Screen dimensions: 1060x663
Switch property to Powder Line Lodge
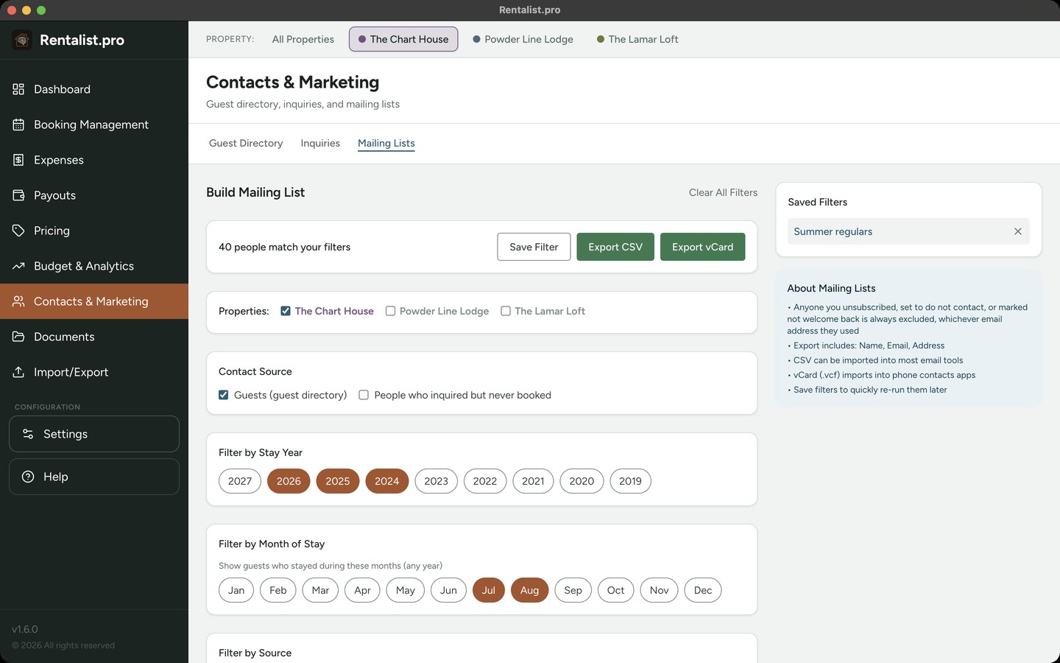coord(523,39)
